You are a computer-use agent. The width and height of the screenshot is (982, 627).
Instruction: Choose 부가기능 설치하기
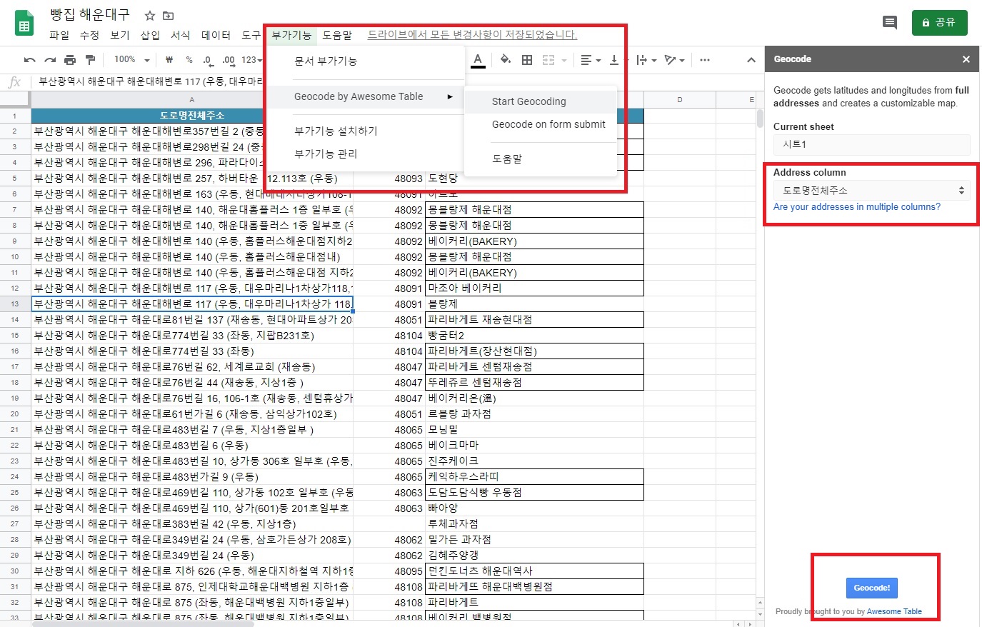(364, 131)
